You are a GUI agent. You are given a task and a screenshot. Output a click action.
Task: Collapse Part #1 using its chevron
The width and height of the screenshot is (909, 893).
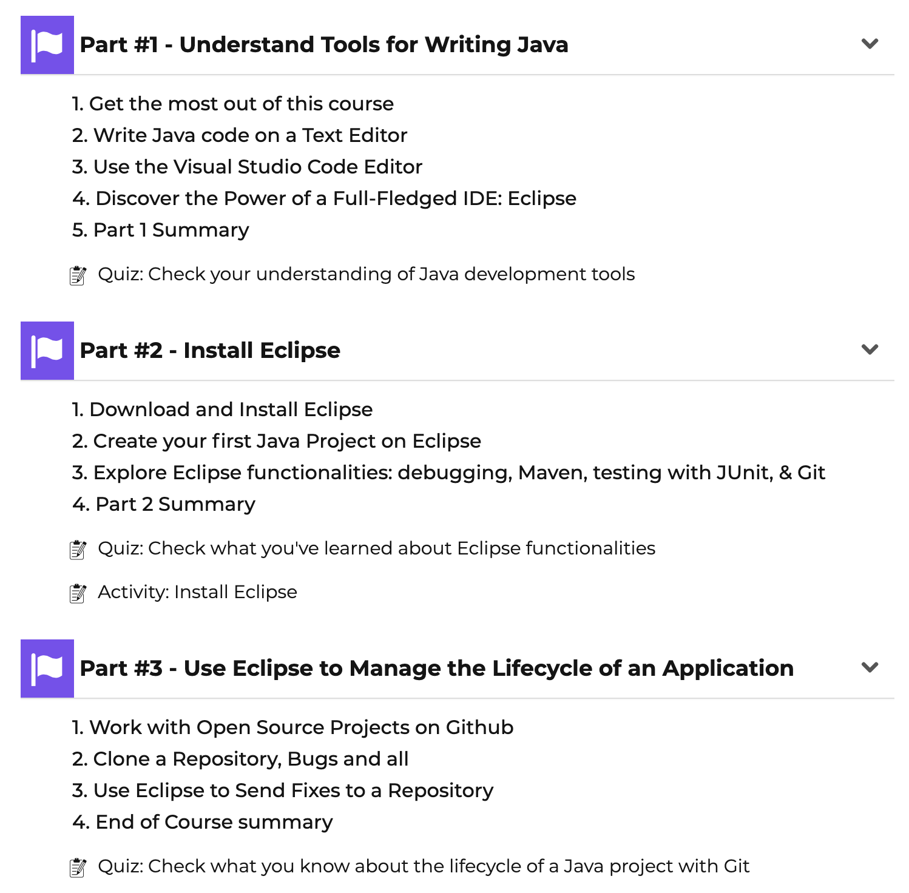(x=870, y=44)
